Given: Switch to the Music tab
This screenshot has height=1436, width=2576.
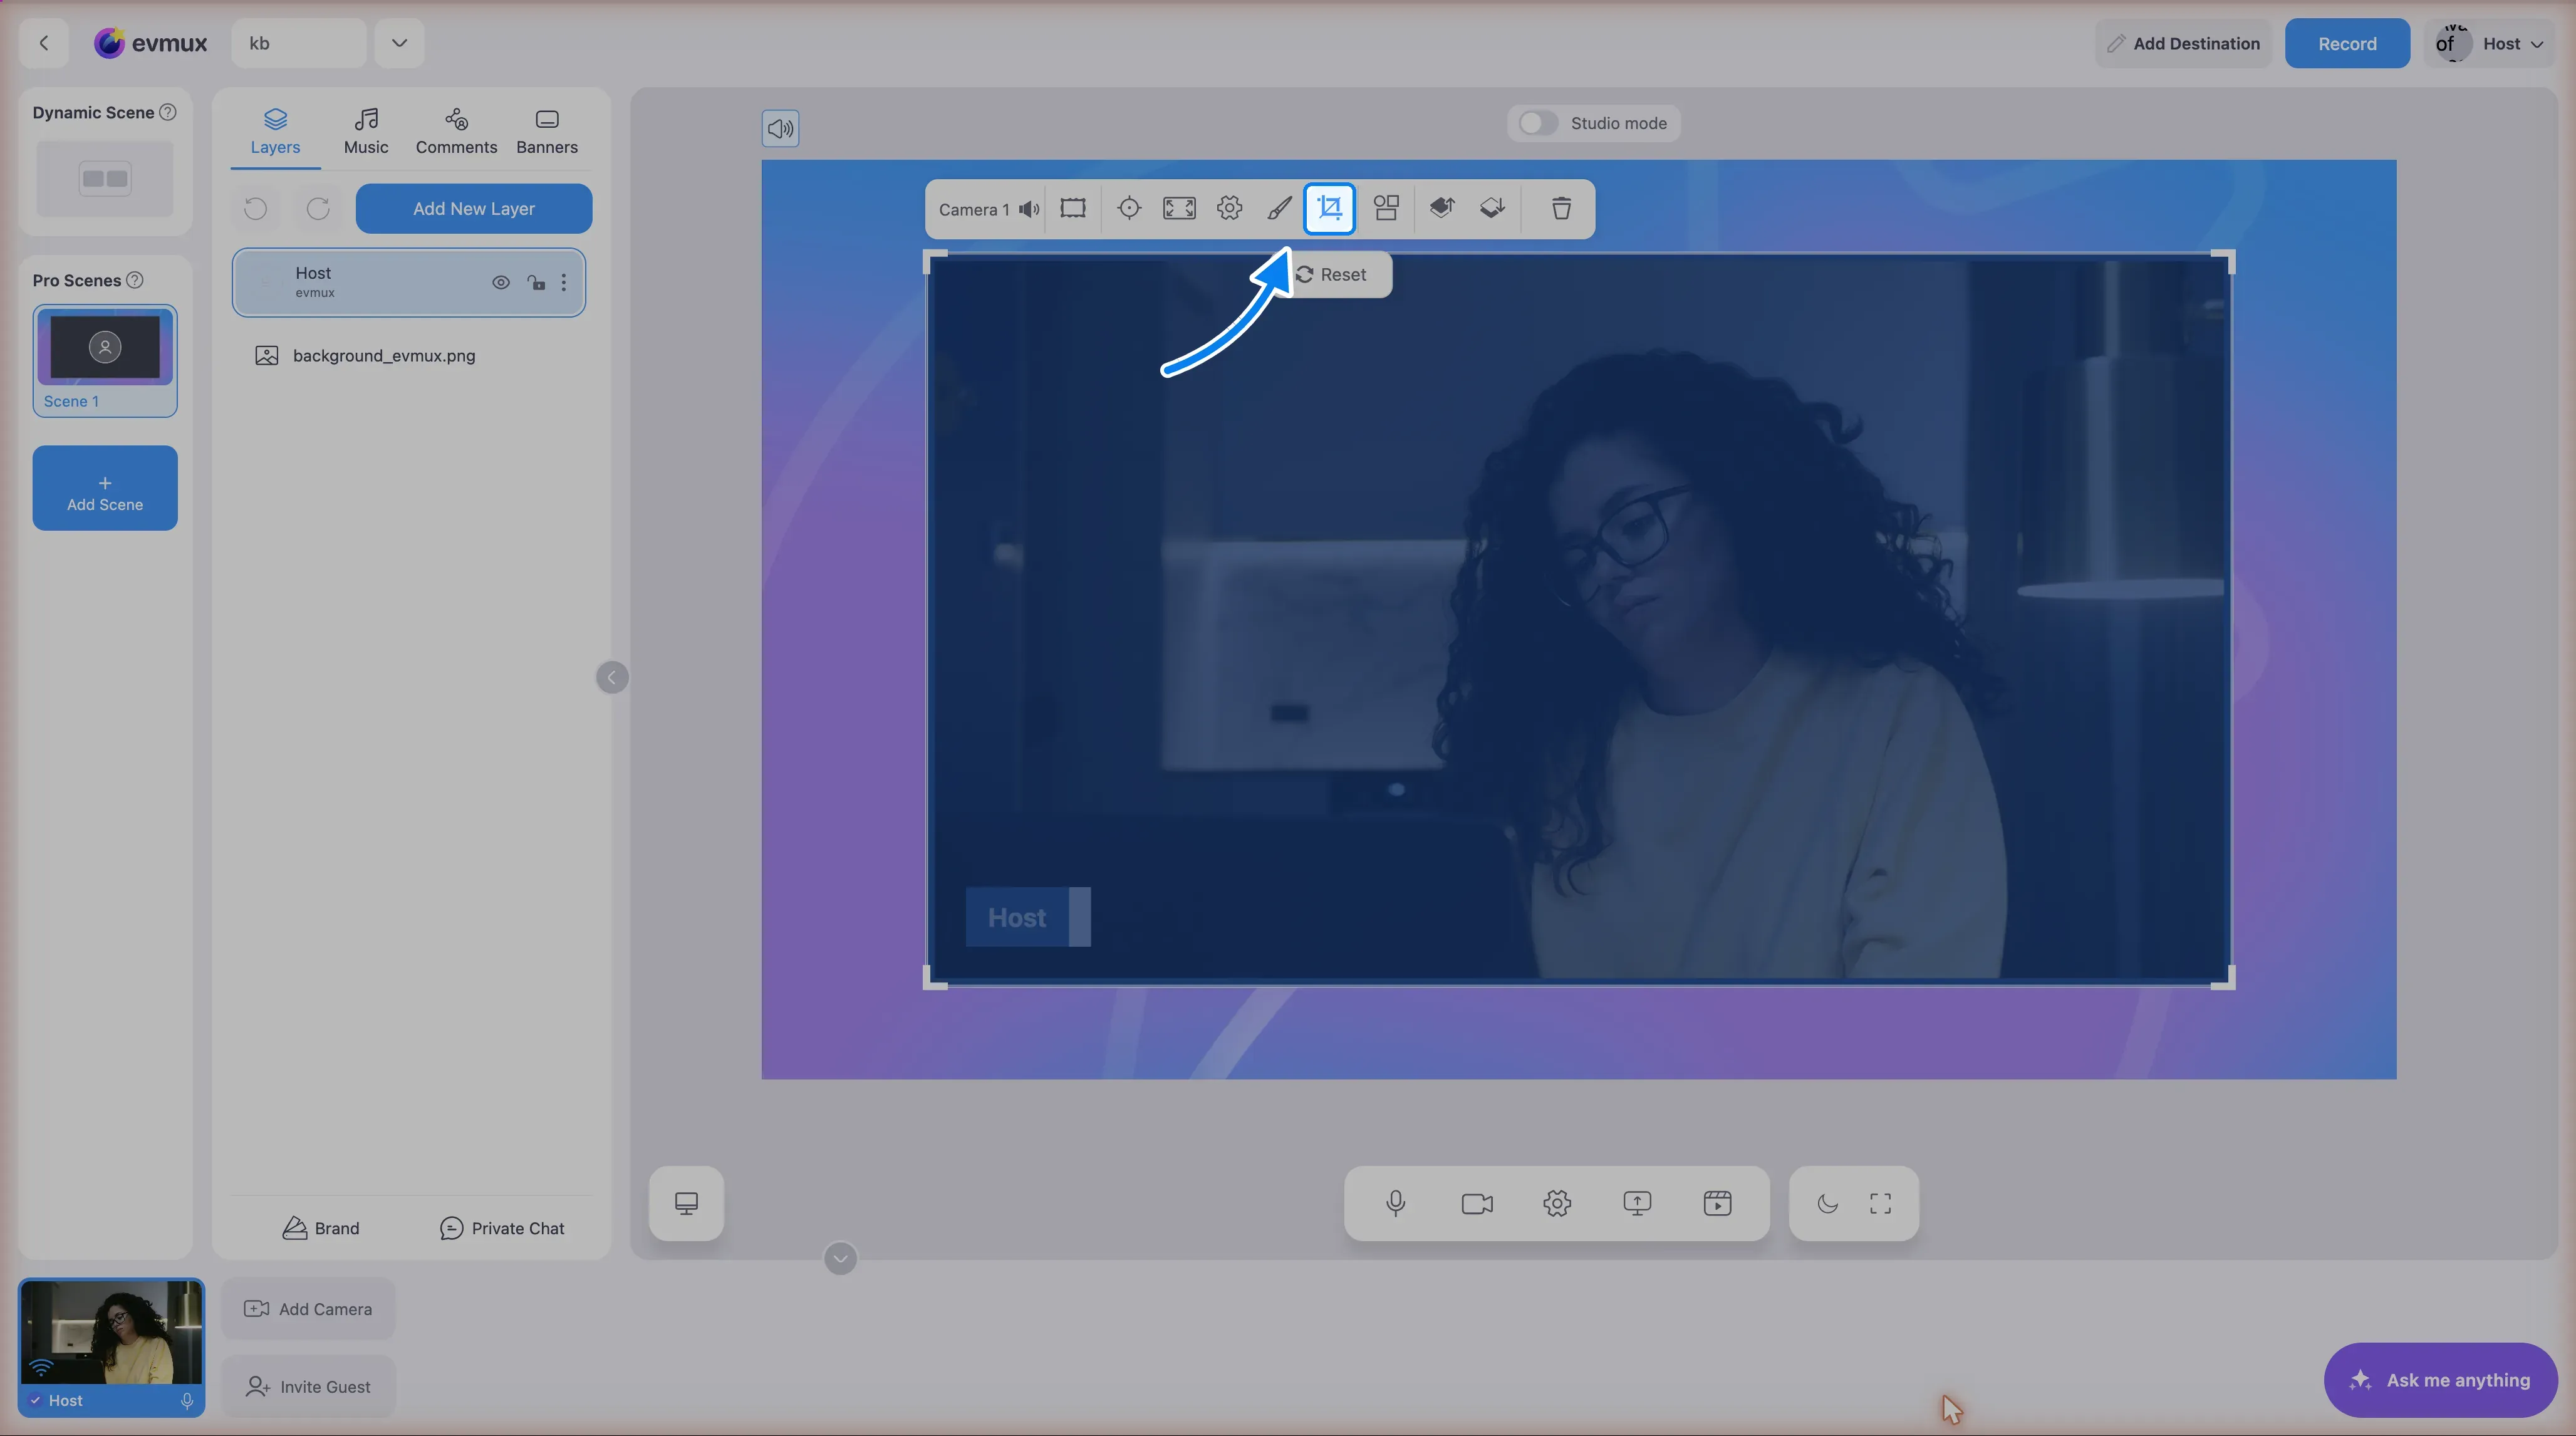Looking at the screenshot, I should (x=366, y=132).
